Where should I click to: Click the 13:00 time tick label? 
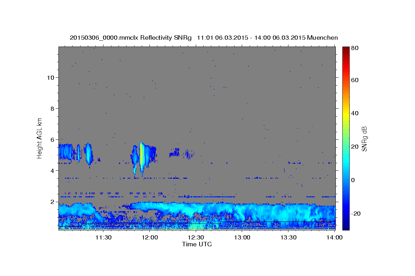[x=242, y=237]
